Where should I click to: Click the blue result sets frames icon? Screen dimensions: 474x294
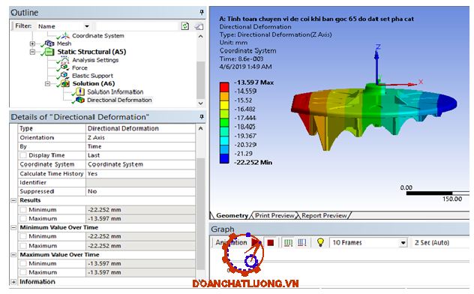coord(302,243)
